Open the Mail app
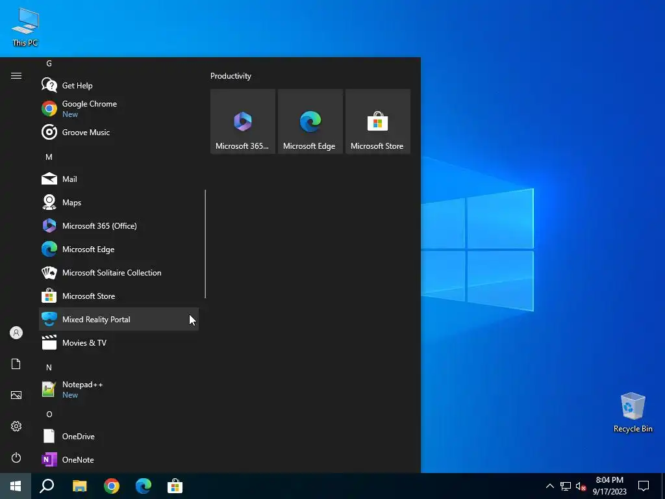The image size is (665, 499). 119,179
